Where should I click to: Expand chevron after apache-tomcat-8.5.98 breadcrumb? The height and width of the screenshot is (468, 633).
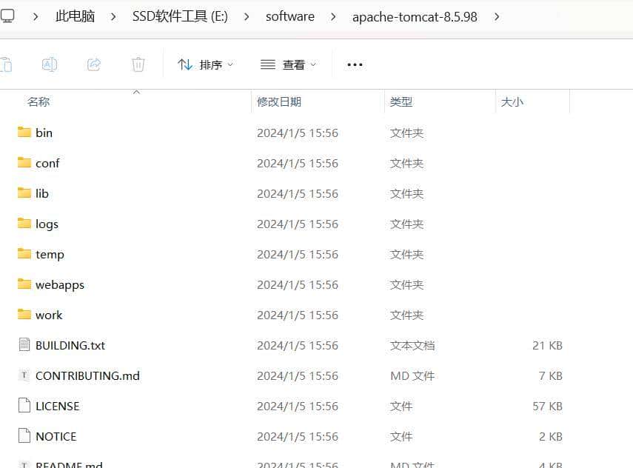496,16
